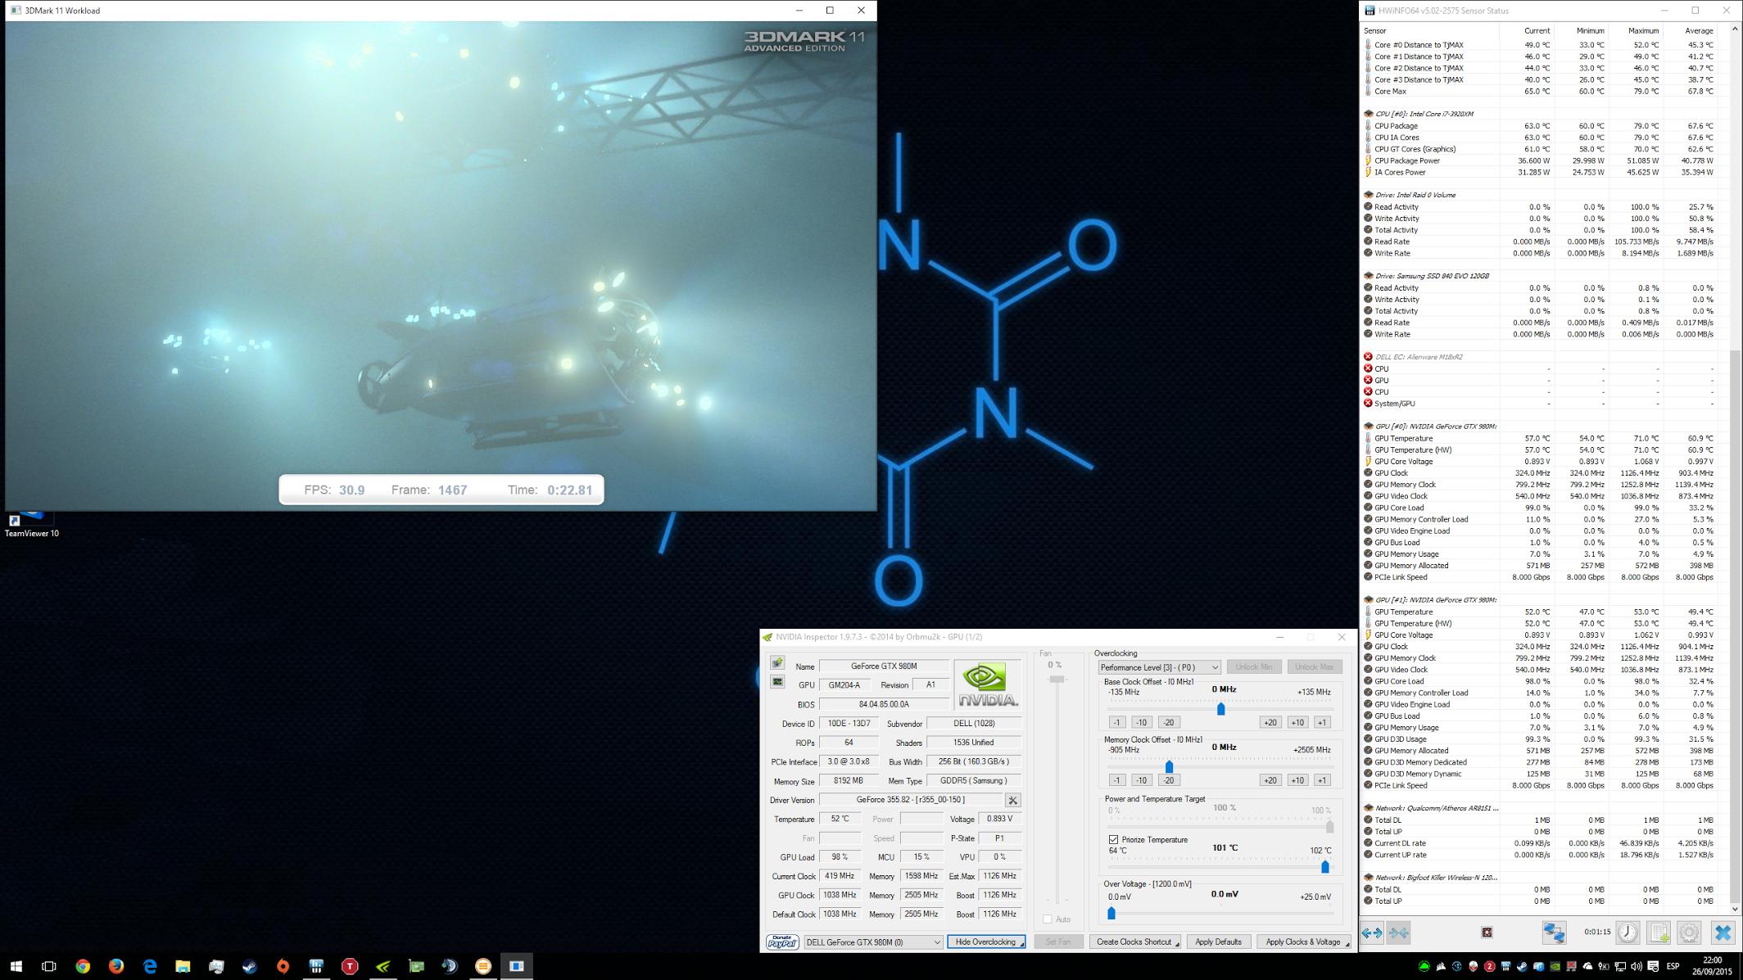Launch Google Chrome from taskbar

point(83,966)
